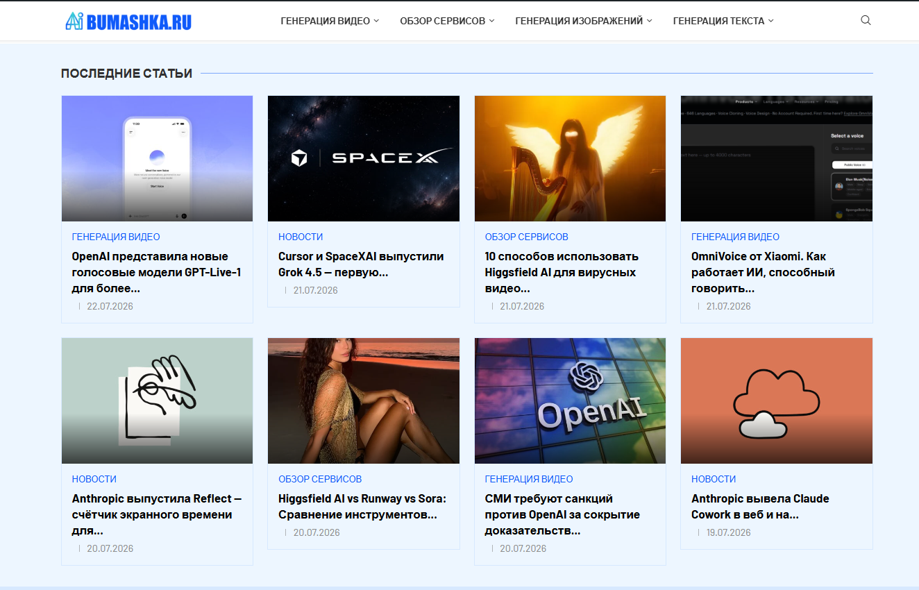Open the glowing angel with harp thumbnail
Image resolution: width=919 pixels, height=590 pixels.
(570, 158)
